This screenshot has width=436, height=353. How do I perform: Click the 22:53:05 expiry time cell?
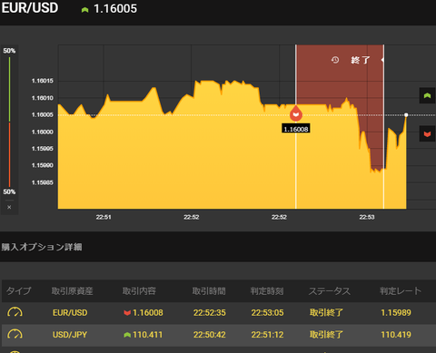click(x=267, y=312)
